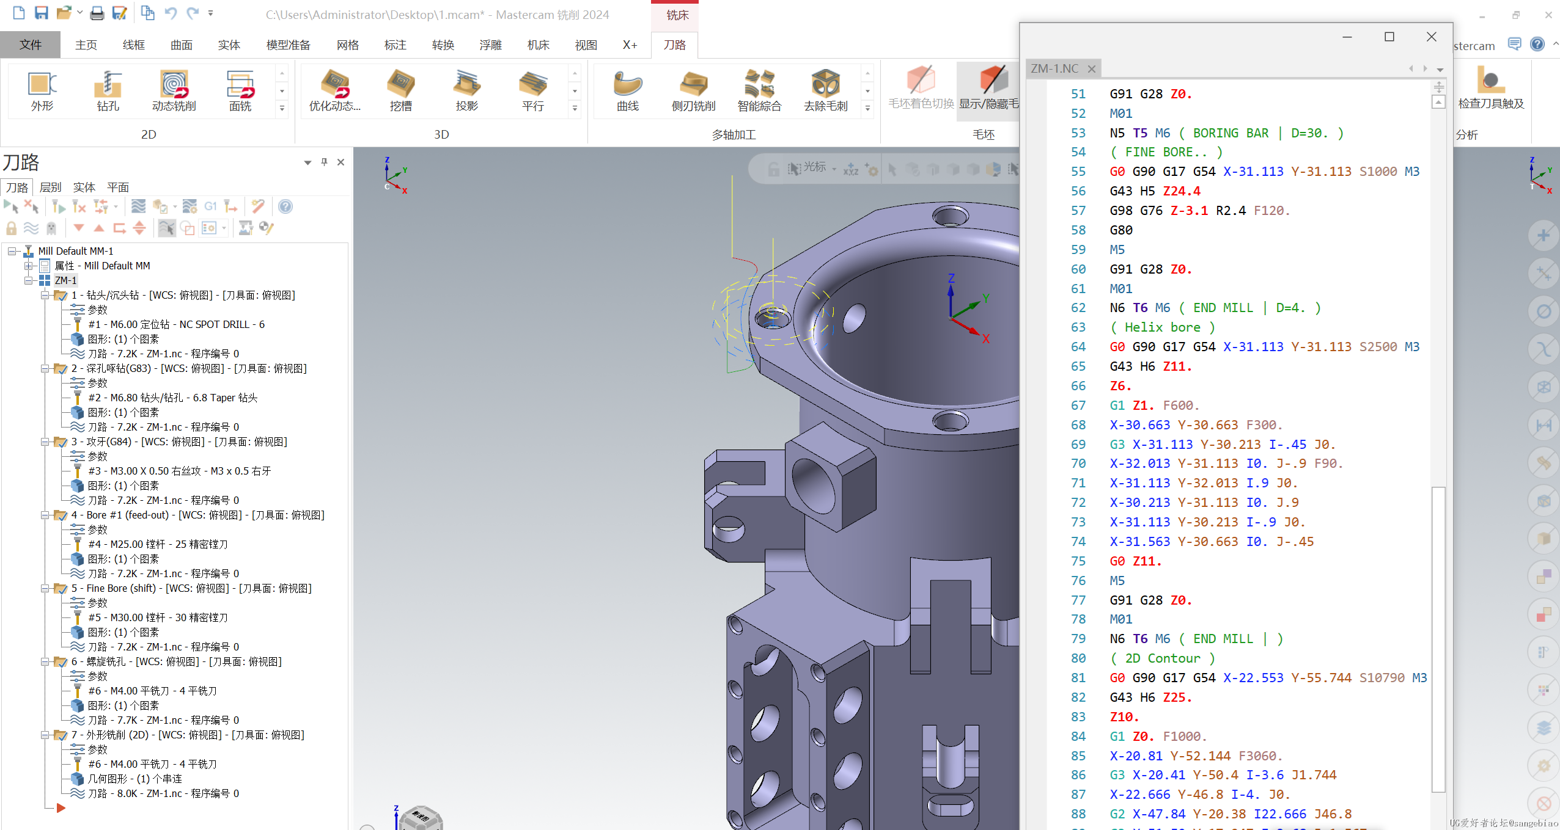
Task: Select #5 - M30.00 镗杆 tool entry
Action: pos(158,617)
